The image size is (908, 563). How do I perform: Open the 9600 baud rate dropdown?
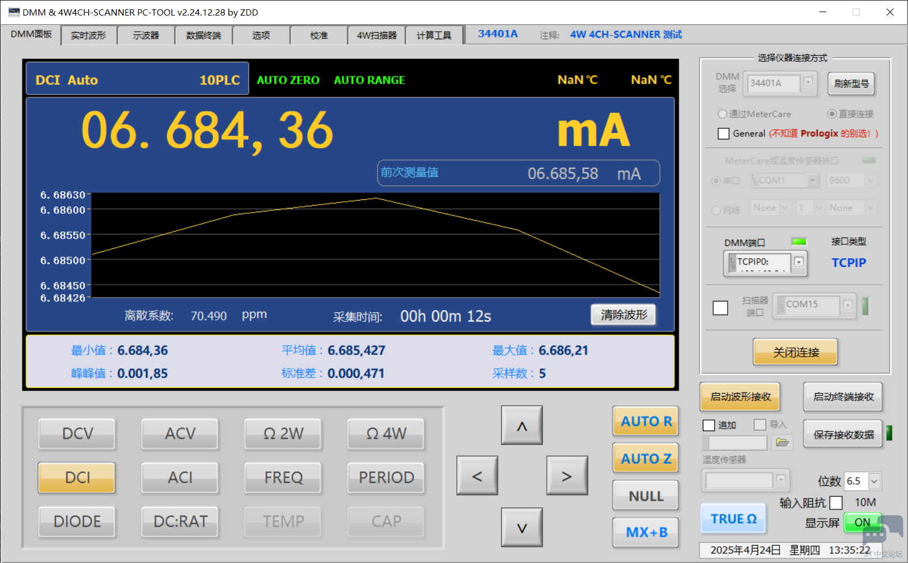coord(871,180)
